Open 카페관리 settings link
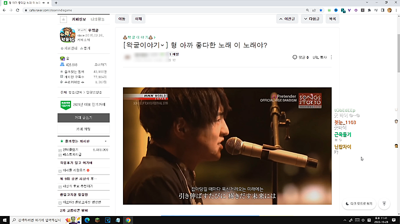This screenshot has width=400, height=224. [69, 48]
